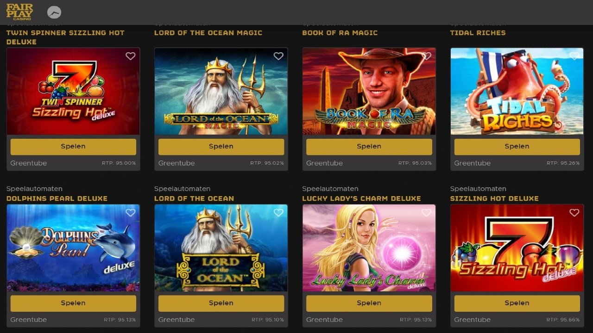Select heart icon on Sizzling Hot Deluxe

574,213
